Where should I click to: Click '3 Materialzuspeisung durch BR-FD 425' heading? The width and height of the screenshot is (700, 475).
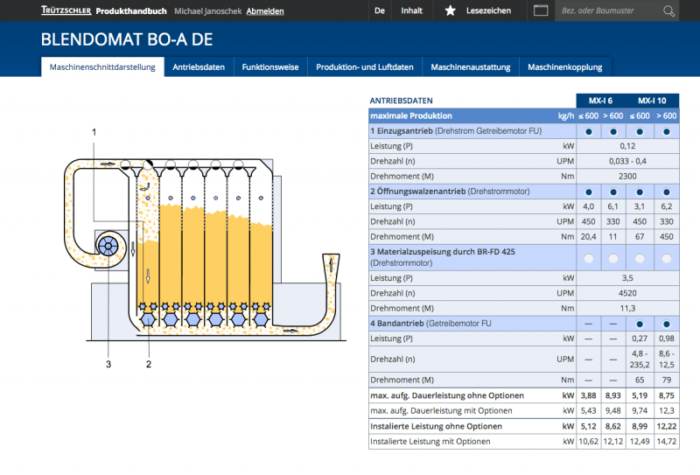click(x=443, y=251)
